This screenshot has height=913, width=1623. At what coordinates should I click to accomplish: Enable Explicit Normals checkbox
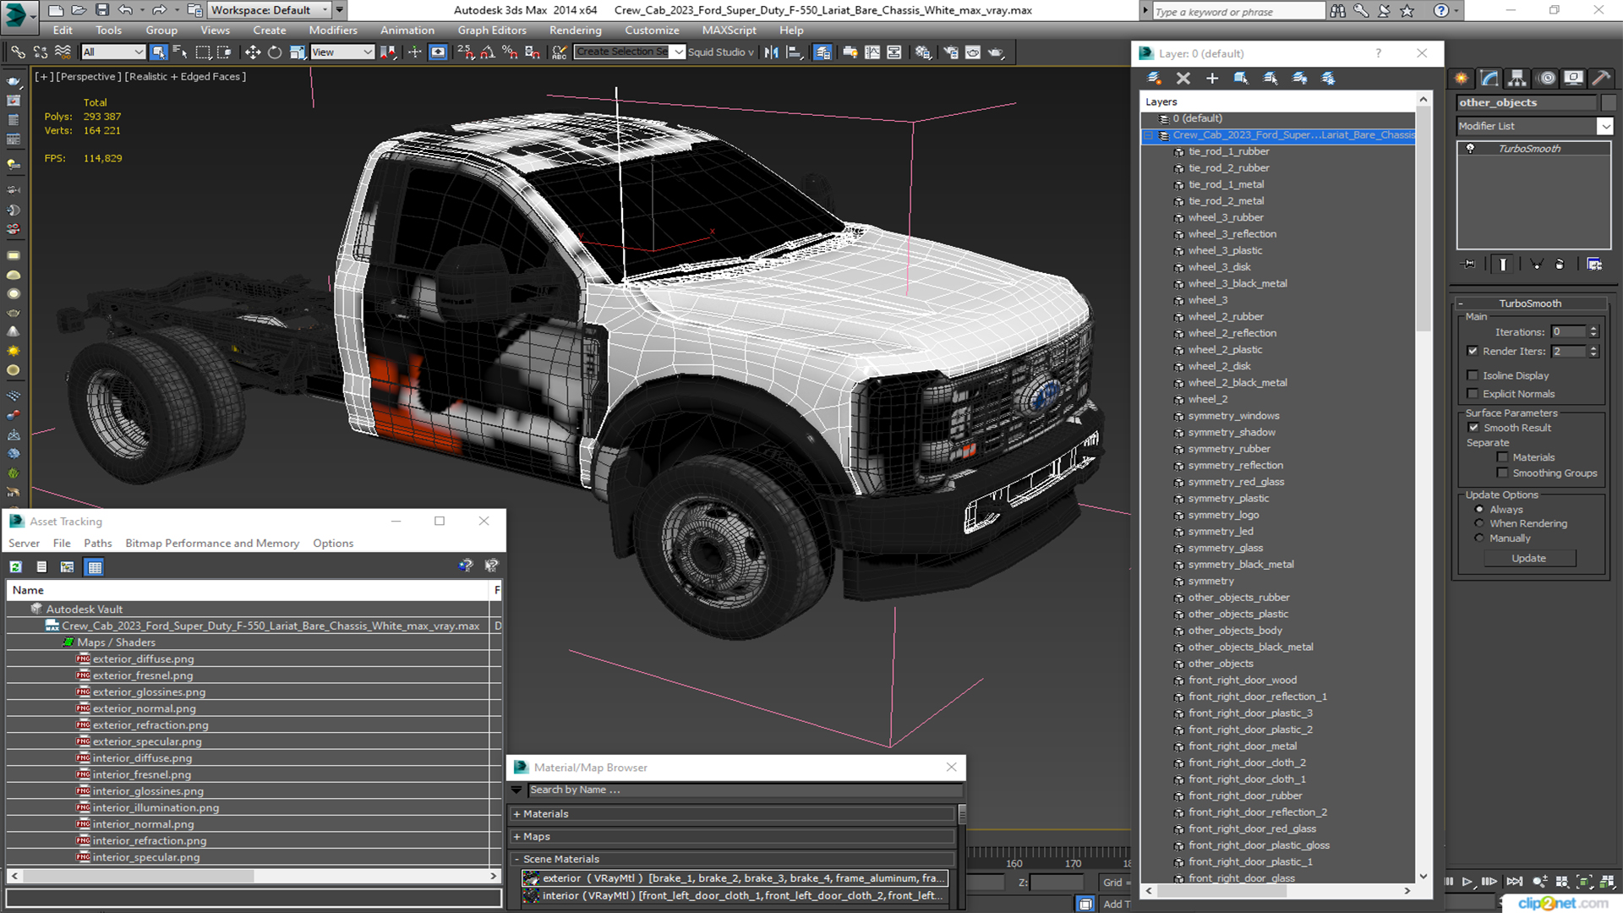[x=1473, y=394]
